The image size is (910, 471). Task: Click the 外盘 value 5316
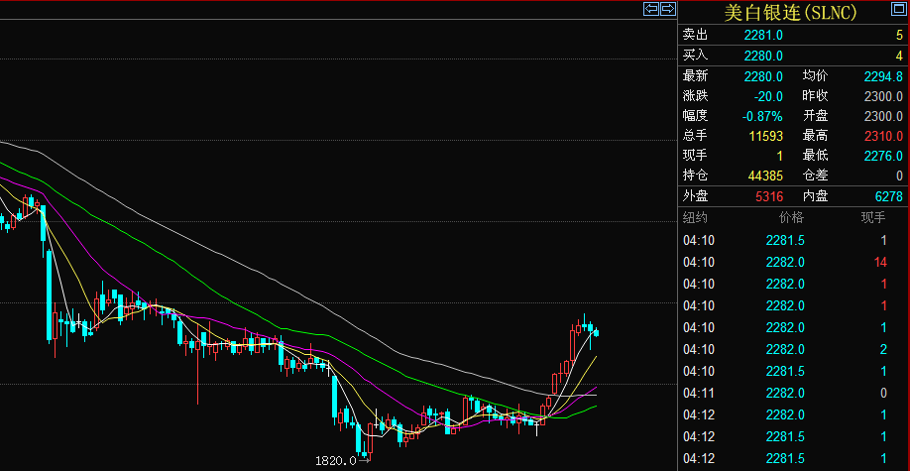(x=765, y=196)
